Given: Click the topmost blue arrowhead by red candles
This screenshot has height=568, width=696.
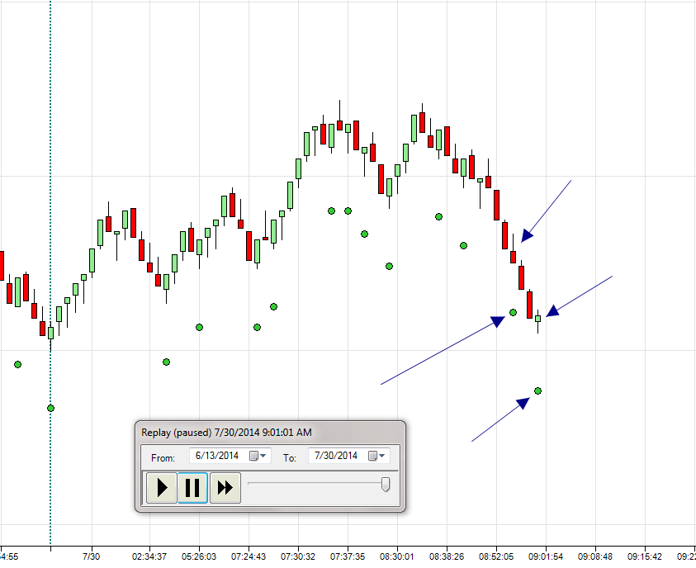Looking at the screenshot, I should coord(527,235).
